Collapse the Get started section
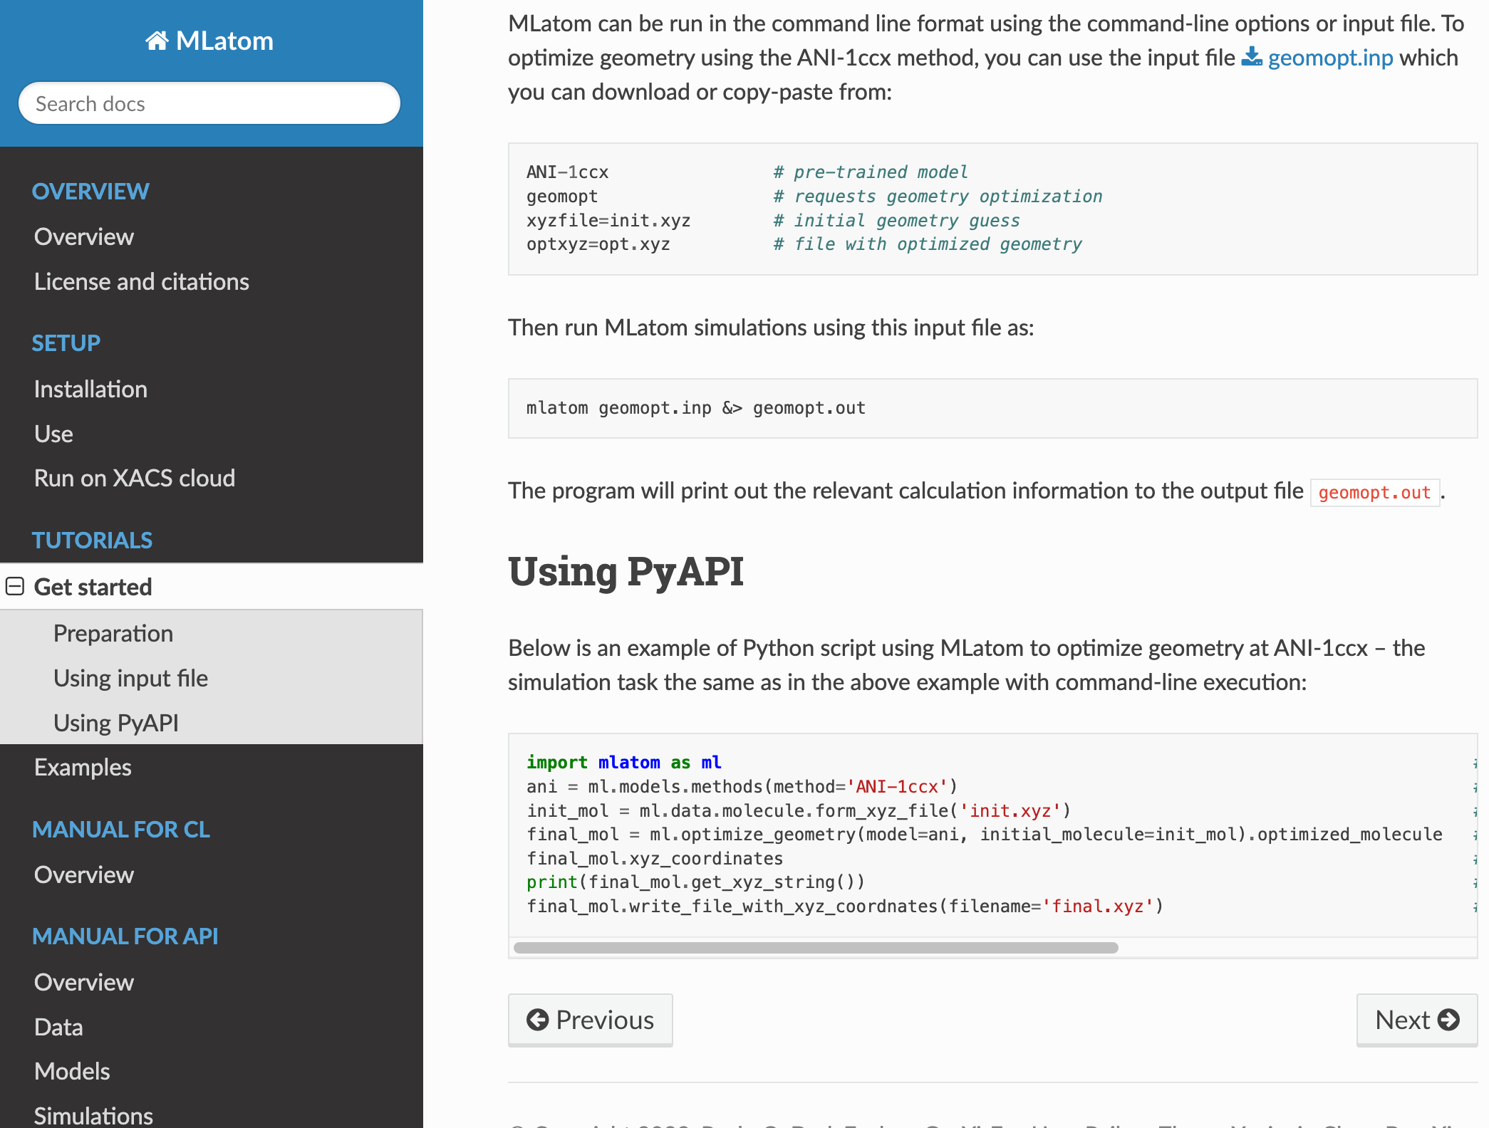 [x=15, y=587]
